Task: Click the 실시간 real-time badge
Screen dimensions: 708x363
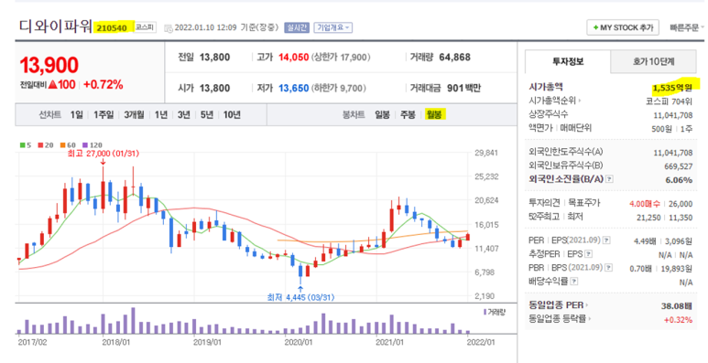Action: click(297, 27)
